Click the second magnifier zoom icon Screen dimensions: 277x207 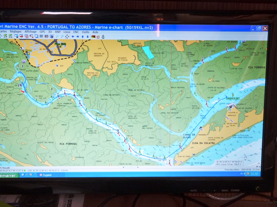click(62, 37)
